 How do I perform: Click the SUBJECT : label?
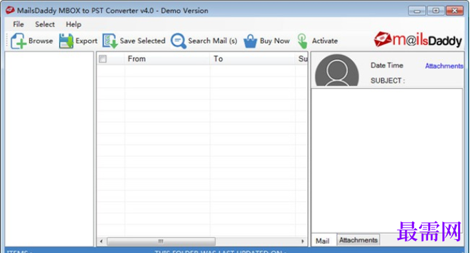388,80
